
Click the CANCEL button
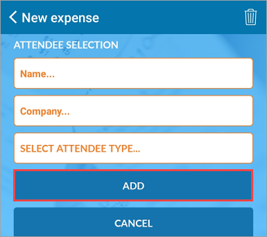[x=133, y=222]
